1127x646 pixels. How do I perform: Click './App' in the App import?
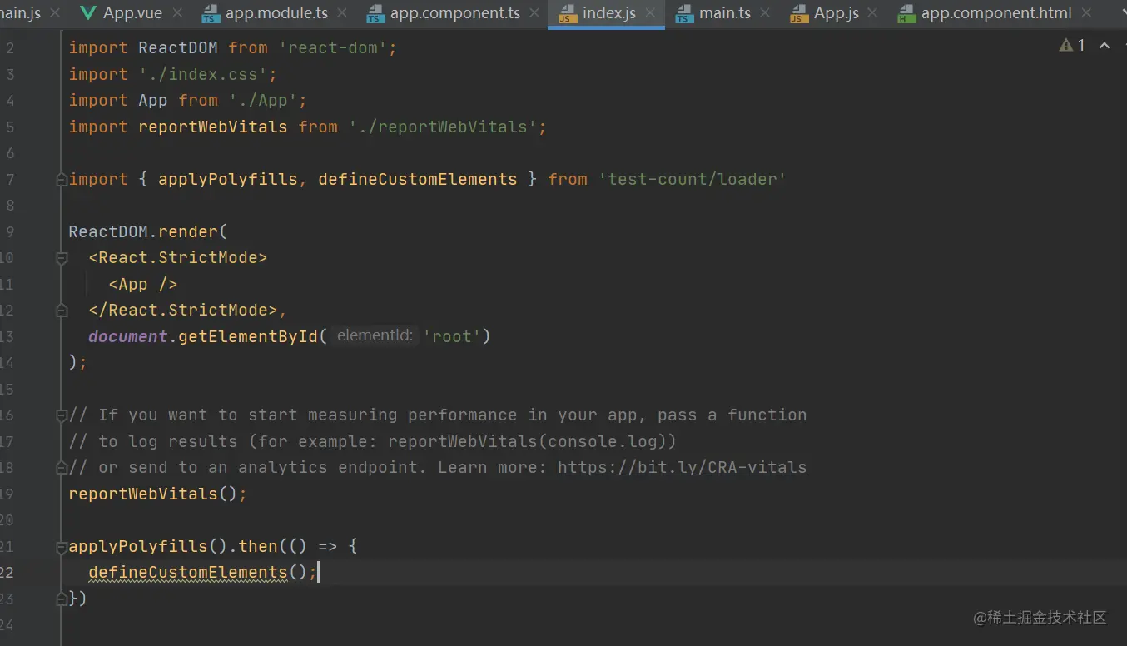(x=263, y=100)
